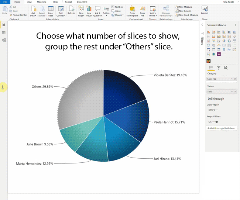Image resolution: width=240 pixels, height=200 pixels.
Task: Select the ArcGIS map visual
Action: tap(213, 54)
